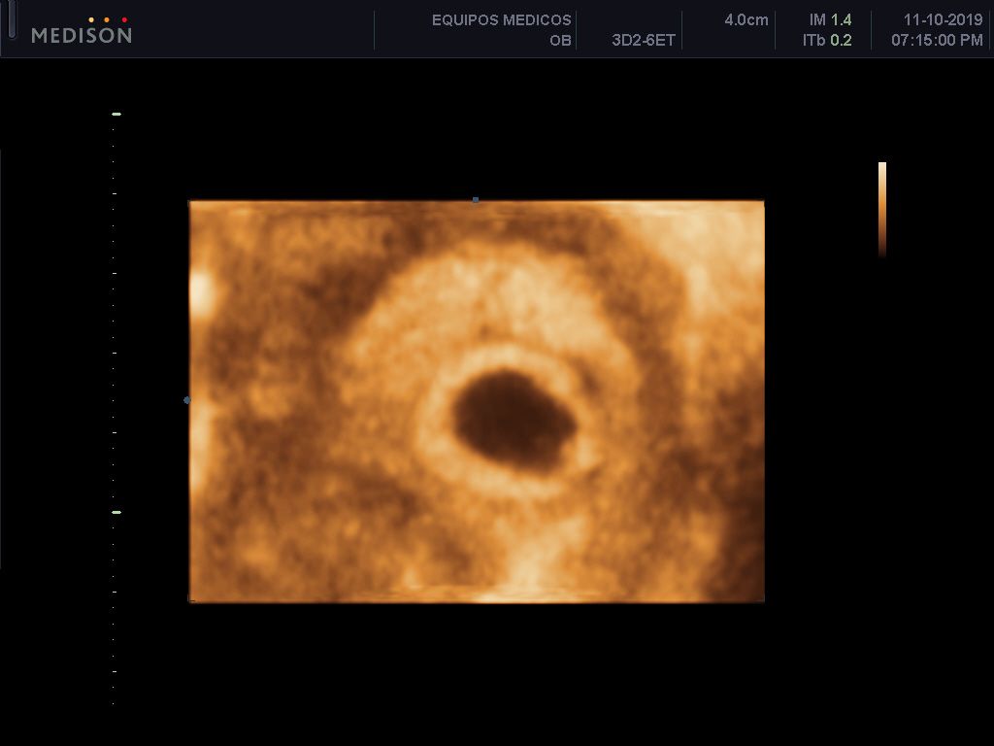Click the OB application preset label
This screenshot has width=994, height=746.
point(560,40)
